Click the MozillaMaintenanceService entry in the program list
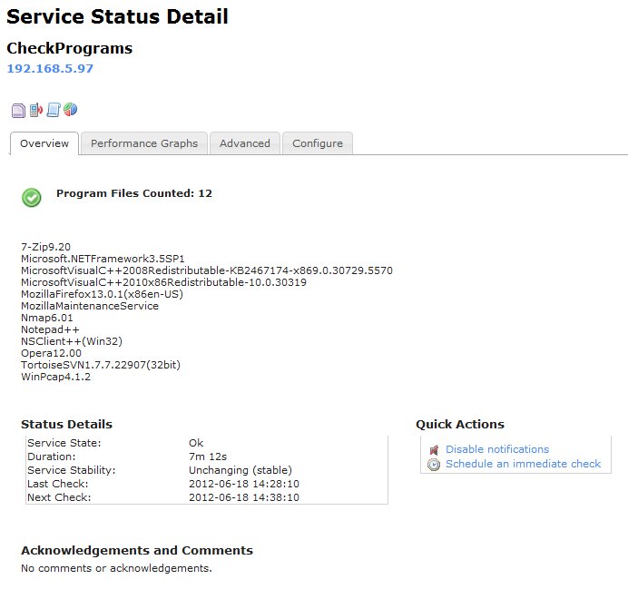The width and height of the screenshot is (628, 599). (x=90, y=306)
